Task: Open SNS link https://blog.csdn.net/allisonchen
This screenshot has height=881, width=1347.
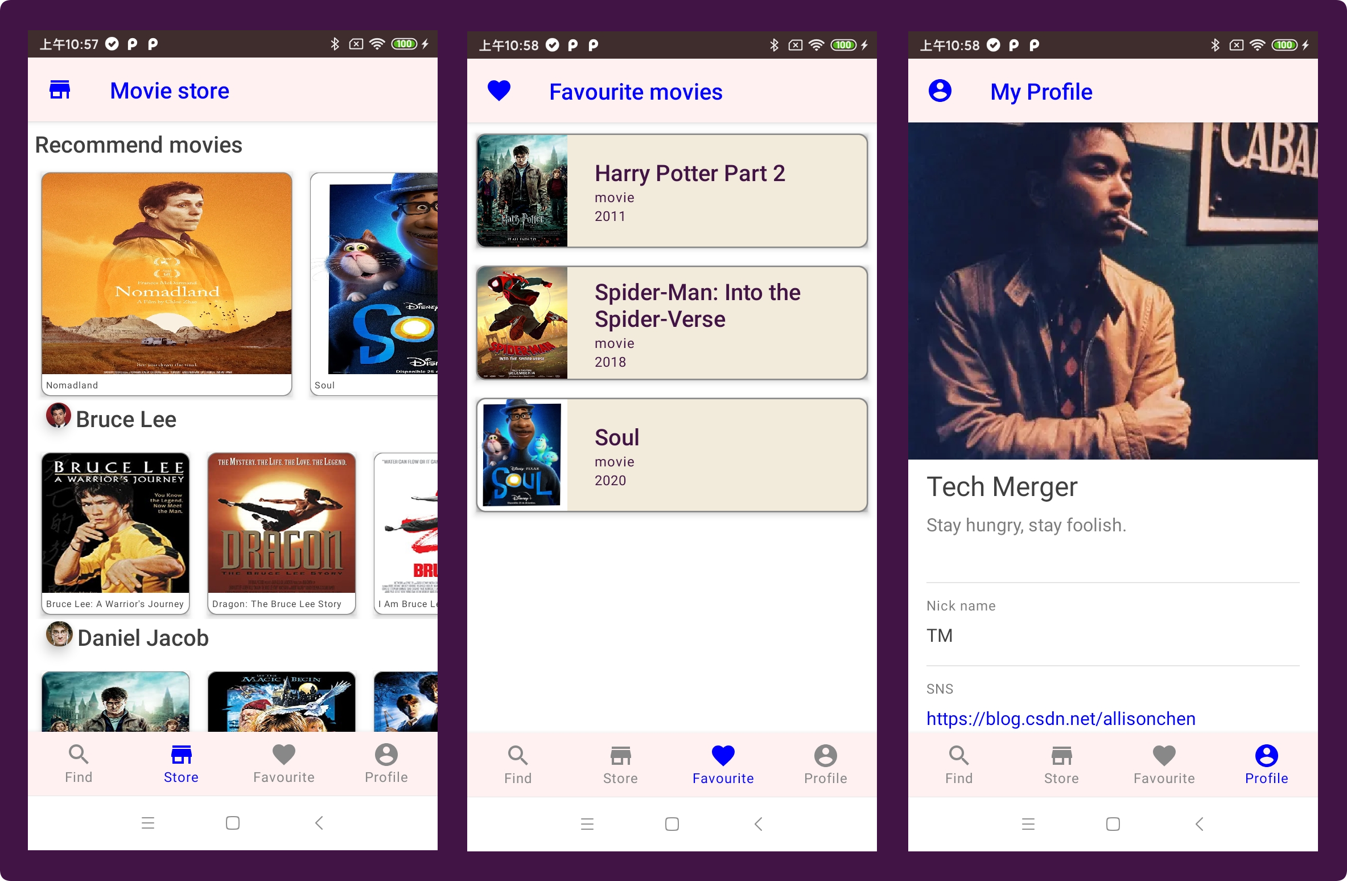Action: coord(1059,717)
